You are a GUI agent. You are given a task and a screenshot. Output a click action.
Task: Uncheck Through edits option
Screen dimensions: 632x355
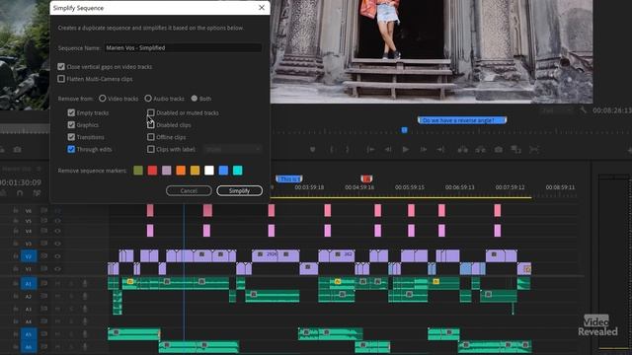[71, 149]
